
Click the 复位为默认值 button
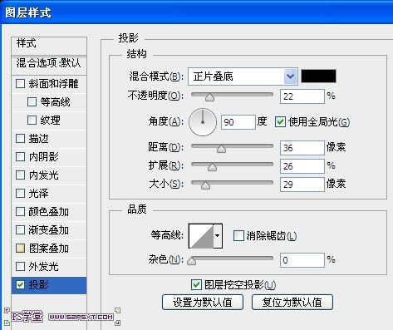(x=292, y=303)
